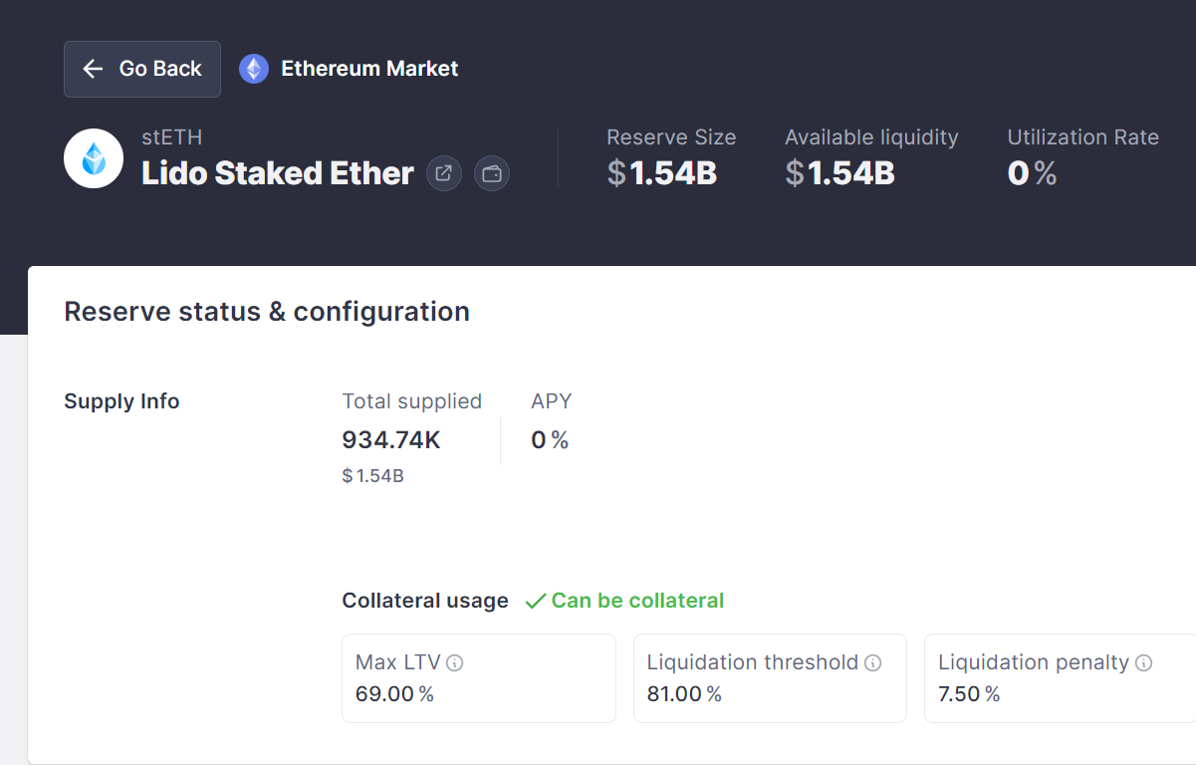
Task: Click the left arrow icon in Go Back
Action: coord(93,69)
